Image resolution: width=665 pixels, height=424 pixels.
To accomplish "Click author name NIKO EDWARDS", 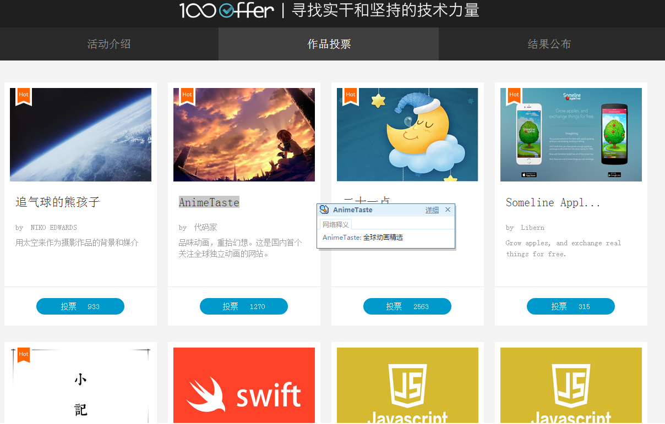I will click(x=54, y=228).
